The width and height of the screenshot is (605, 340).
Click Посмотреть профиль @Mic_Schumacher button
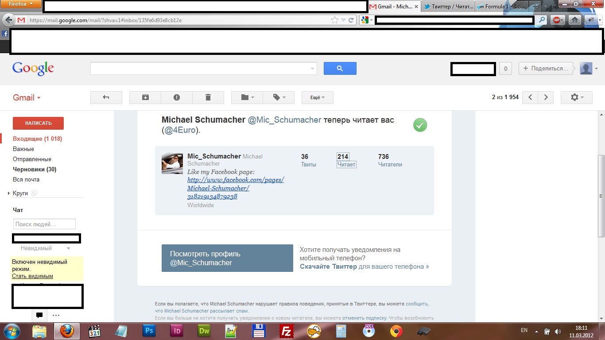click(227, 258)
